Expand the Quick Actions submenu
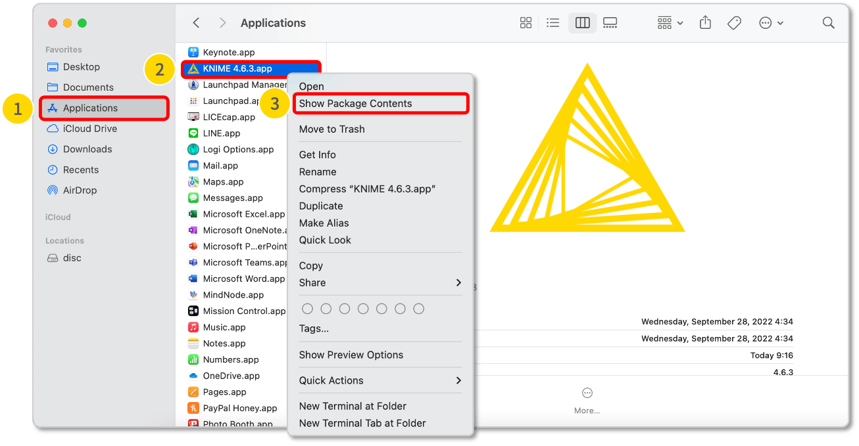 381,381
